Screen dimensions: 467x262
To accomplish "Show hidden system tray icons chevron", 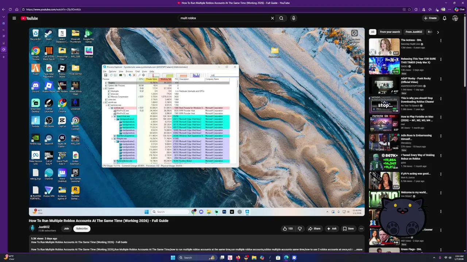I will (434, 258).
